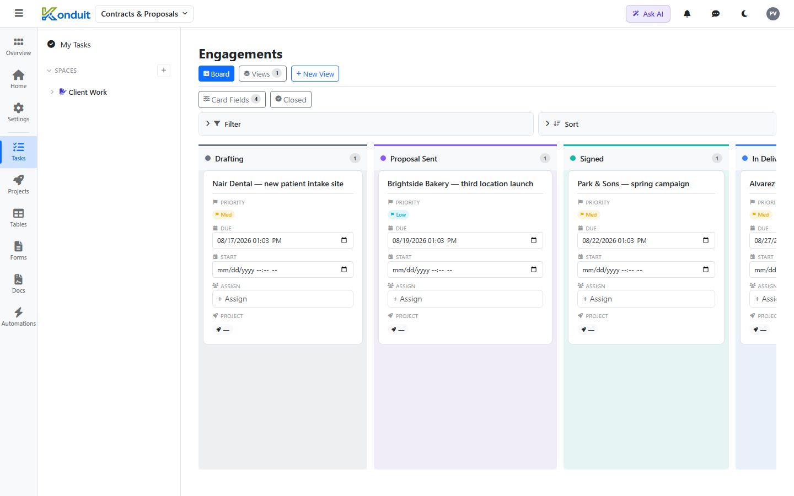Click the Konduit logo
Viewport: 794px width, 496px height.
pyautogui.click(x=66, y=14)
